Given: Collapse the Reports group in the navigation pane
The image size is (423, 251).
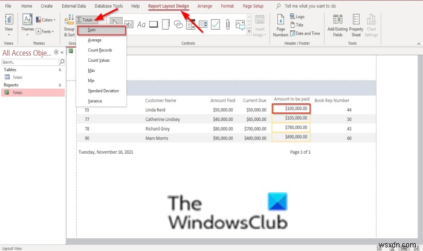Looking at the screenshot, I should point(60,85).
